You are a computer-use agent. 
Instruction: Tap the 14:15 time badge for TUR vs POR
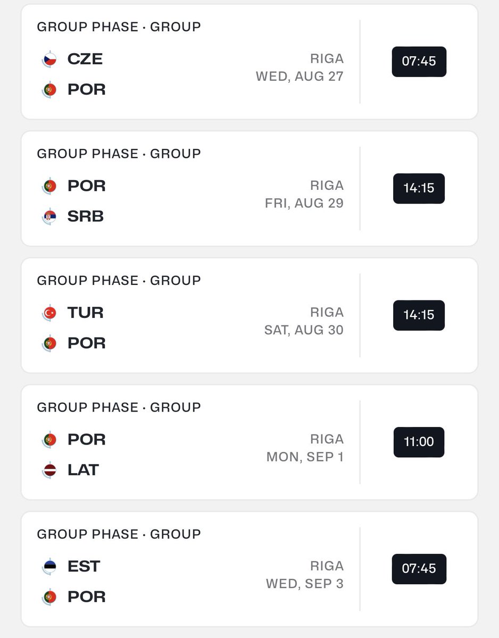(419, 315)
